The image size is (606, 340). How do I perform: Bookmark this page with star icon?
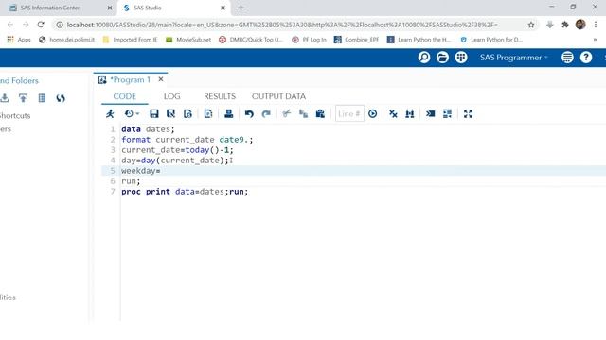(531, 25)
